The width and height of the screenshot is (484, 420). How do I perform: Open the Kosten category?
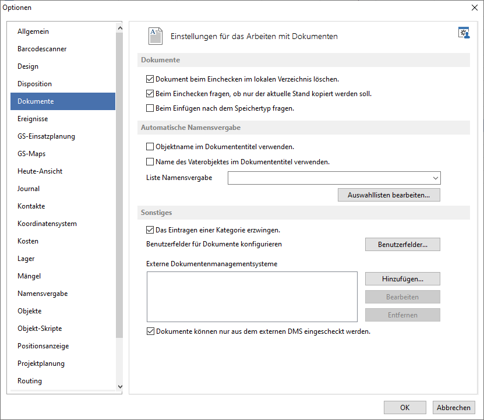[63, 241]
